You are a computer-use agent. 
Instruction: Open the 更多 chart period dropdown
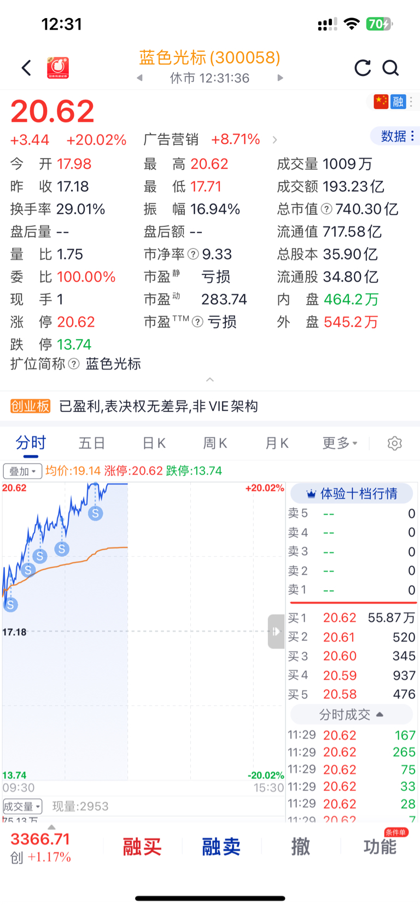tap(340, 442)
